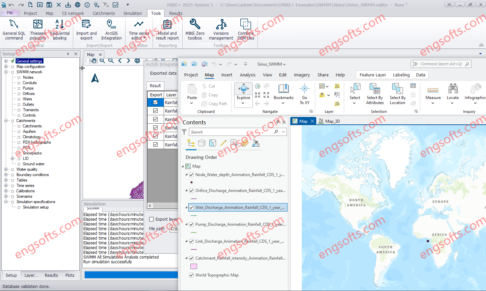Click the pink Catchment layer symbol swatch

tap(194, 266)
